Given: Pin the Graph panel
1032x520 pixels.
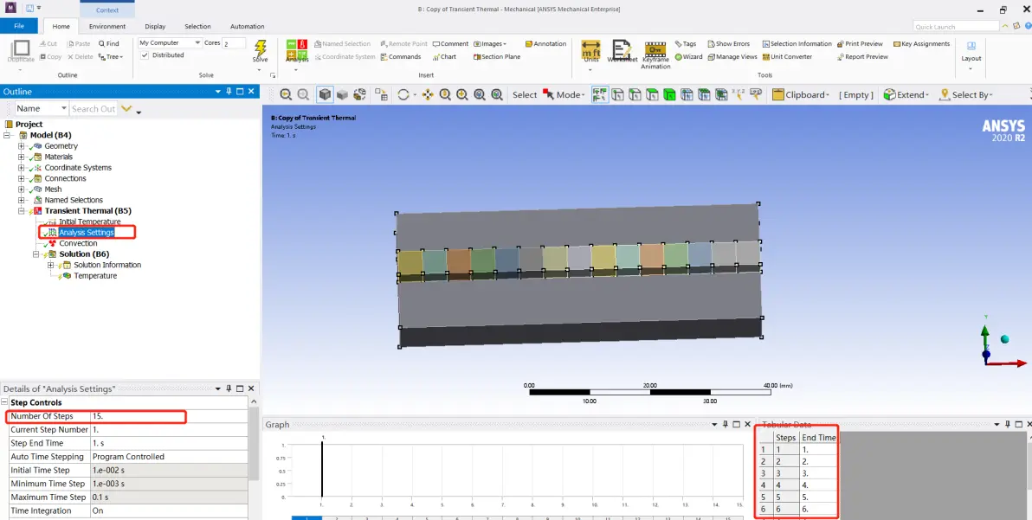Looking at the screenshot, I should [x=726, y=424].
